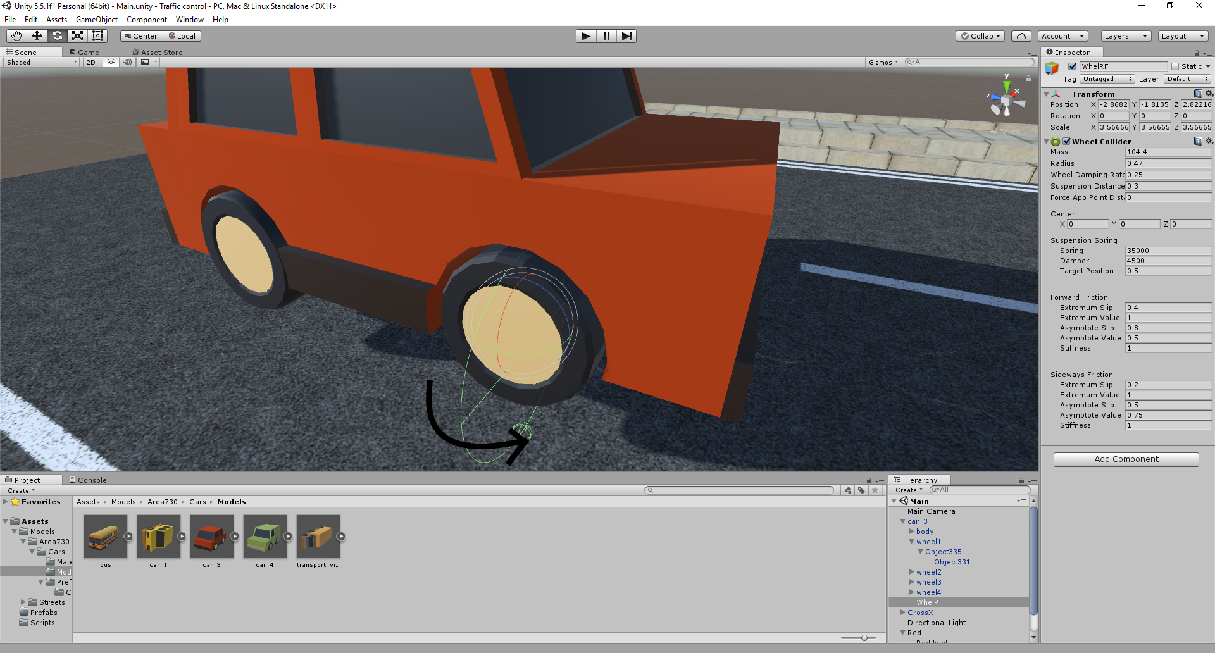Click the Hierarchy Create button
The width and height of the screenshot is (1215, 653).
pyautogui.click(x=909, y=490)
